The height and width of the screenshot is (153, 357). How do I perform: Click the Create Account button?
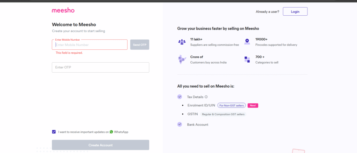point(100,145)
